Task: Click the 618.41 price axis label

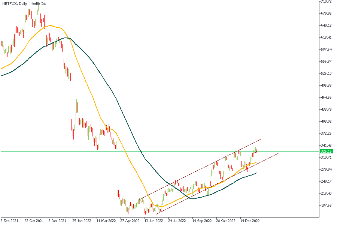Action: coord(326,37)
